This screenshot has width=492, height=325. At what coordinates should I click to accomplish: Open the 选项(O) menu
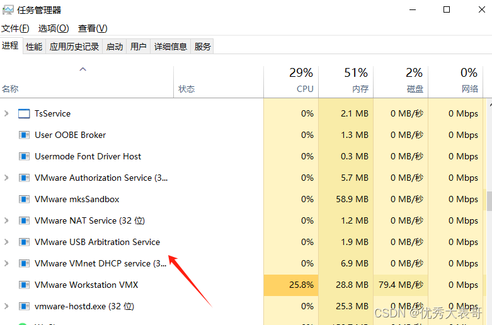(54, 28)
